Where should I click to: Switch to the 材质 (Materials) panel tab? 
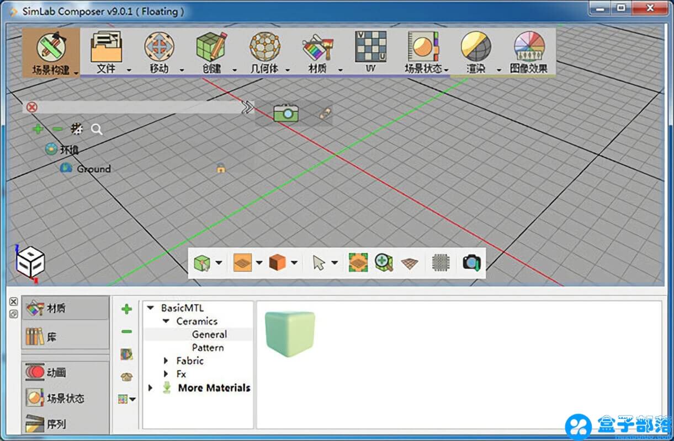pyautogui.click(x=65, y=308)
